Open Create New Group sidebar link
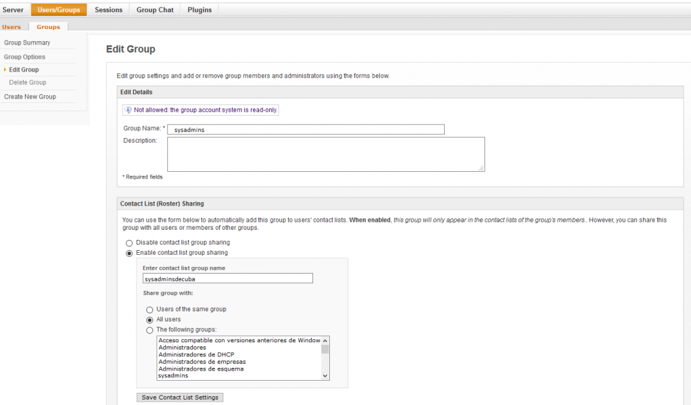691x405 pixels. [x=30, y=96]
